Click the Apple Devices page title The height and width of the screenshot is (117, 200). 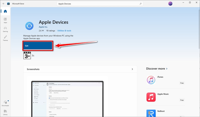point(53,22)
